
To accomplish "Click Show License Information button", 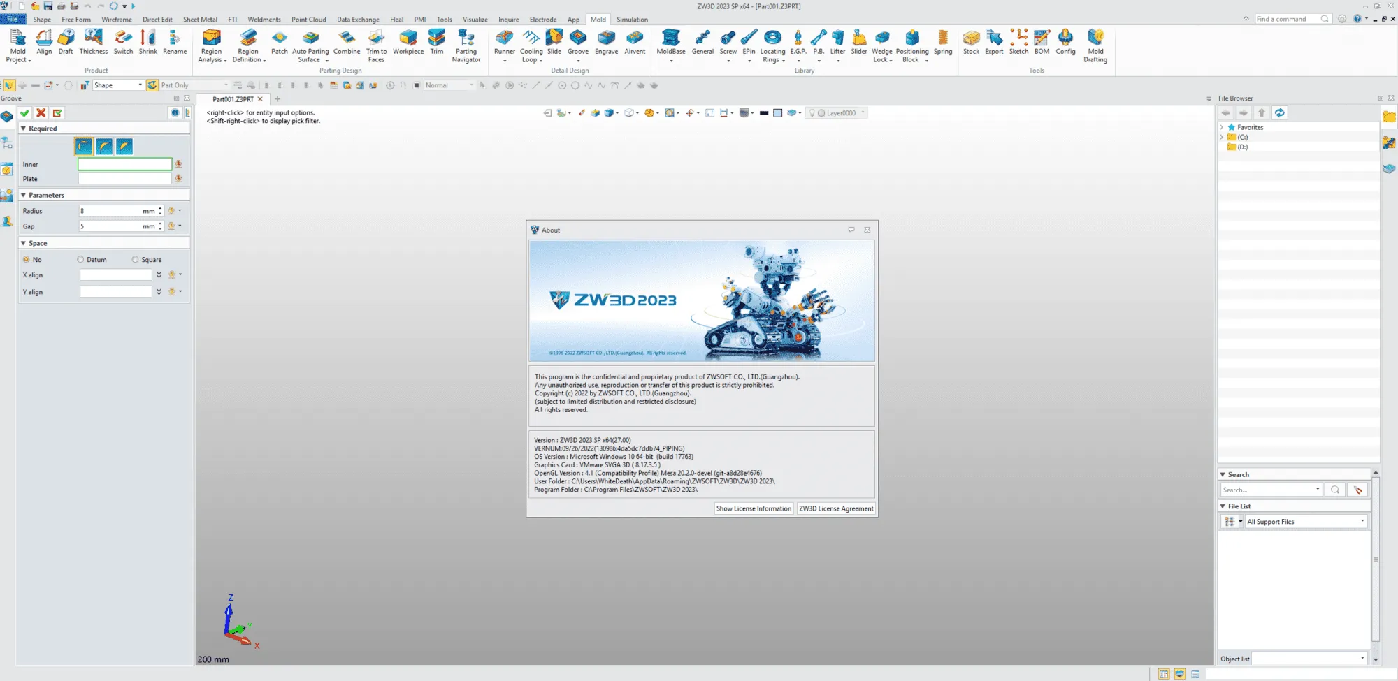I will (x=754, y=508).
